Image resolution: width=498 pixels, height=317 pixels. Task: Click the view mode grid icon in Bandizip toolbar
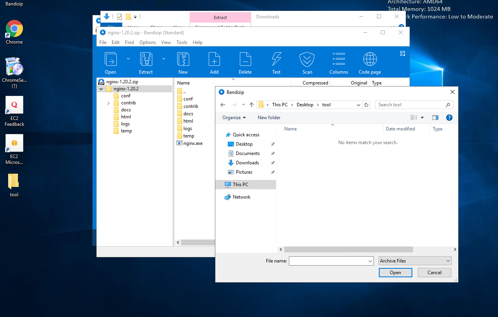402,53
